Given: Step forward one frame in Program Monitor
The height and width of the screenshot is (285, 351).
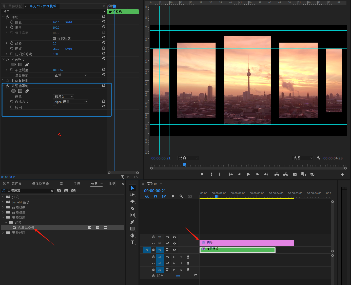Looking at the screenshot, I should point(257,174).
